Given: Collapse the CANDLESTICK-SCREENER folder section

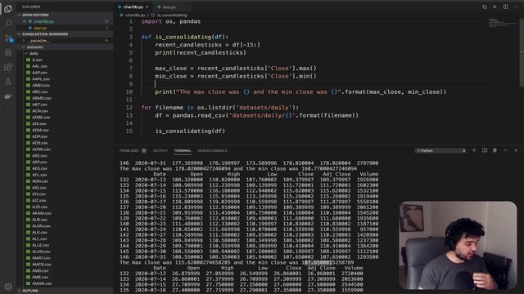Looking at the screenshot, I should [45, 34].
